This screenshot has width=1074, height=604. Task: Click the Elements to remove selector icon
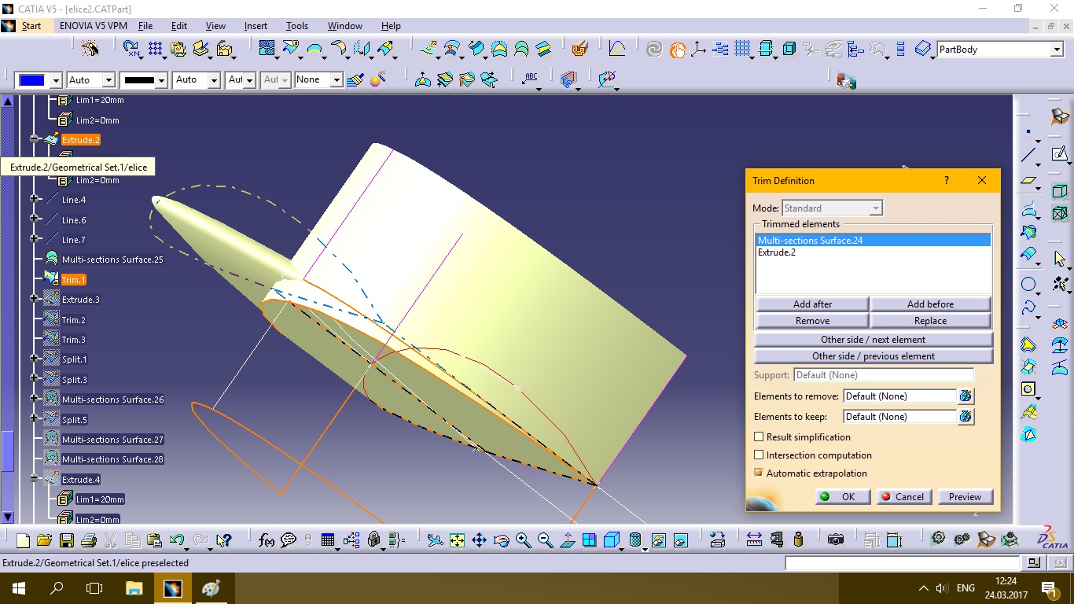966,396
